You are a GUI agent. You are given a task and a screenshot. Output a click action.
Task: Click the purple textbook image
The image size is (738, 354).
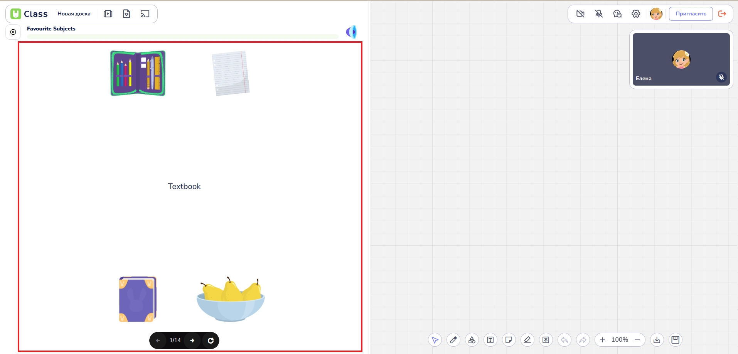(138, 299)
